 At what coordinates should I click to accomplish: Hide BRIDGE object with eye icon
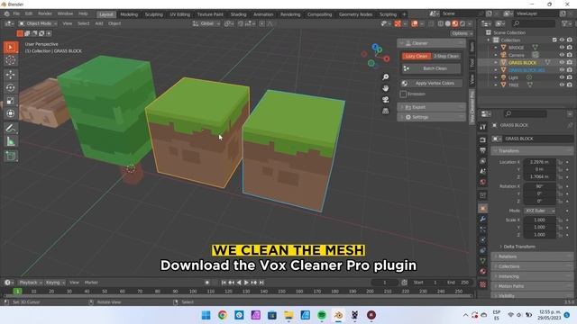pyautogui.click(x=562, y=48)
